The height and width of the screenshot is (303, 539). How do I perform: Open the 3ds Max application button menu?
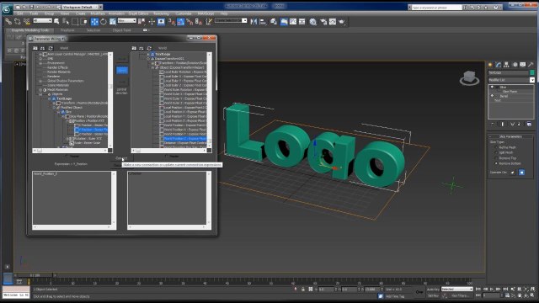(x=7, y=9)
